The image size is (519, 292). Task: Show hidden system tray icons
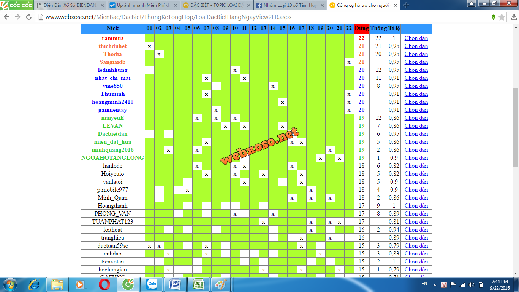tap(435, 284)
